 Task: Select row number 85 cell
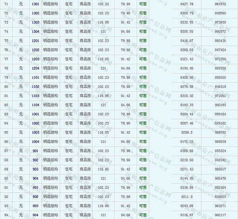pyautogui.click(x=6, y=132)
